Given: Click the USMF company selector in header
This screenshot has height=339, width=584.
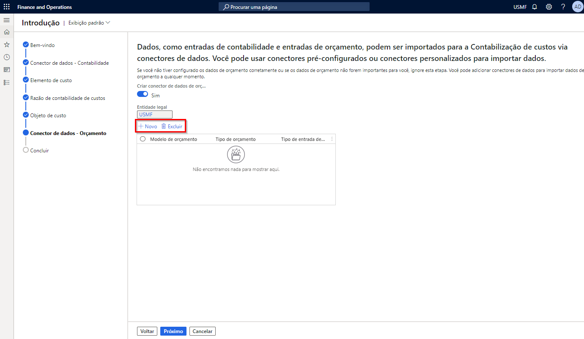Looking at the screenshot, I should 520,7.
